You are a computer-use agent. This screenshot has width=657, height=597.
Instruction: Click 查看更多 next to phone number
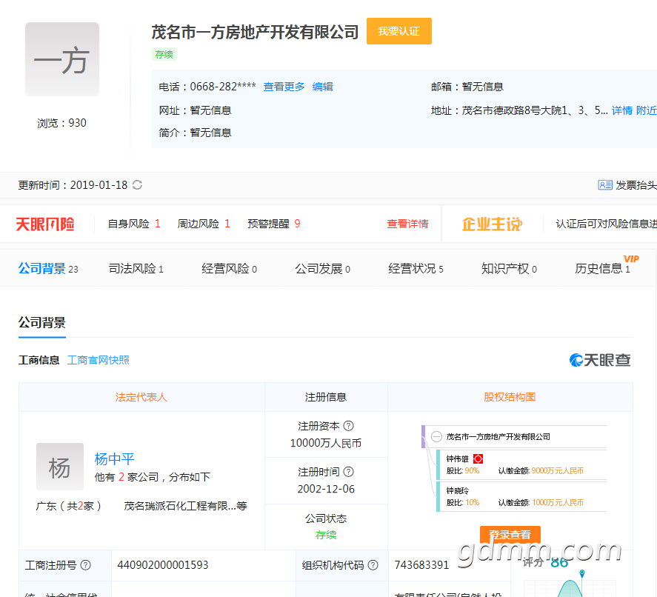284,87
